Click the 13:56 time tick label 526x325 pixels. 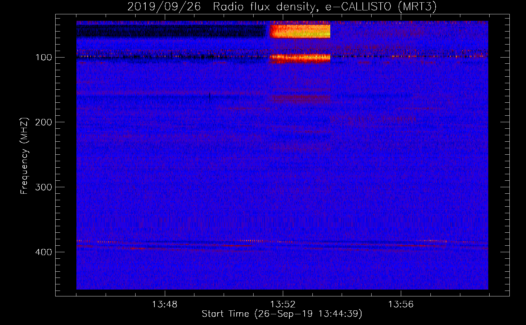click(x=401, y=305)
